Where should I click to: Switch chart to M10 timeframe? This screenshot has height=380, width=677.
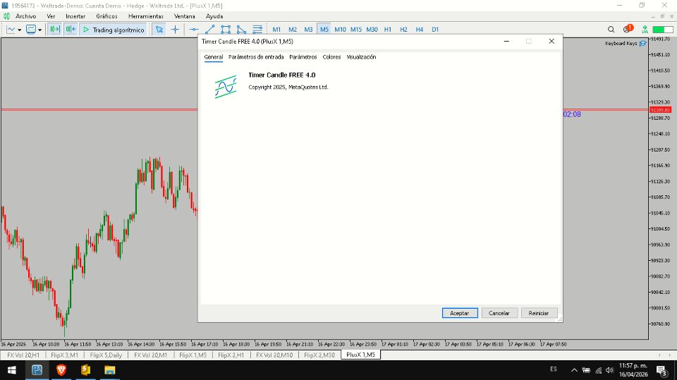[340, 30]
